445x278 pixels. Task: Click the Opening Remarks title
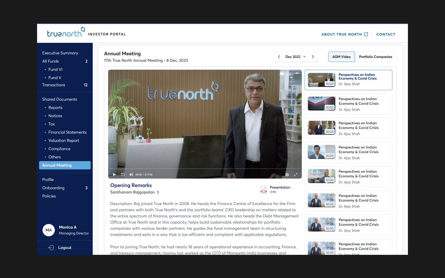131,185
